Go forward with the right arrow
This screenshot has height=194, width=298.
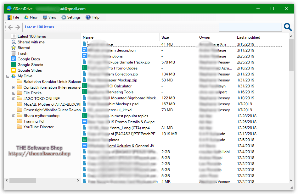point(18,27)
